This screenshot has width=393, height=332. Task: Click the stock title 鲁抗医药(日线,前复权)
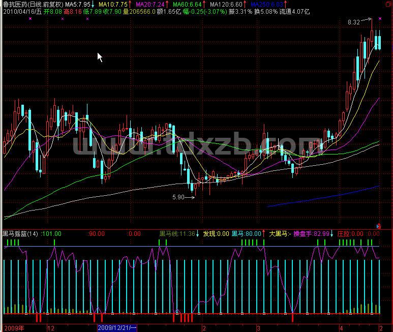tap(33, 4)
